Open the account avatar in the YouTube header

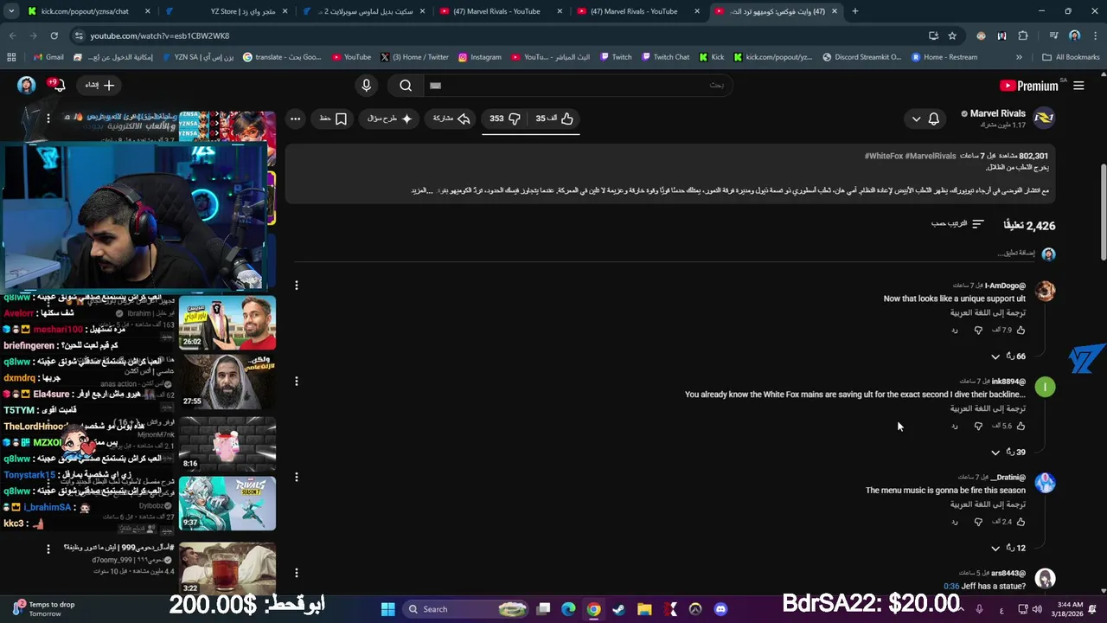tap(26, 85)
